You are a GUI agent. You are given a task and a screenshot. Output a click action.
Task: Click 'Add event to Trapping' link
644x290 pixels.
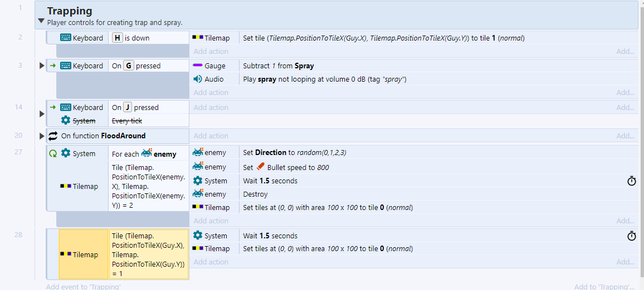(83, 287)
